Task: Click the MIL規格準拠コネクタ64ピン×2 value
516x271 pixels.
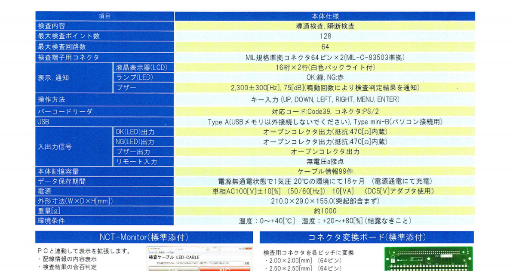Action: (x=325, y=57)
